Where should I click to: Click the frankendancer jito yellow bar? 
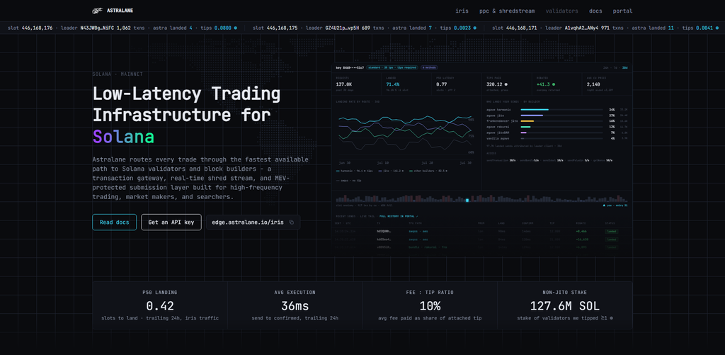pos(527,121)
